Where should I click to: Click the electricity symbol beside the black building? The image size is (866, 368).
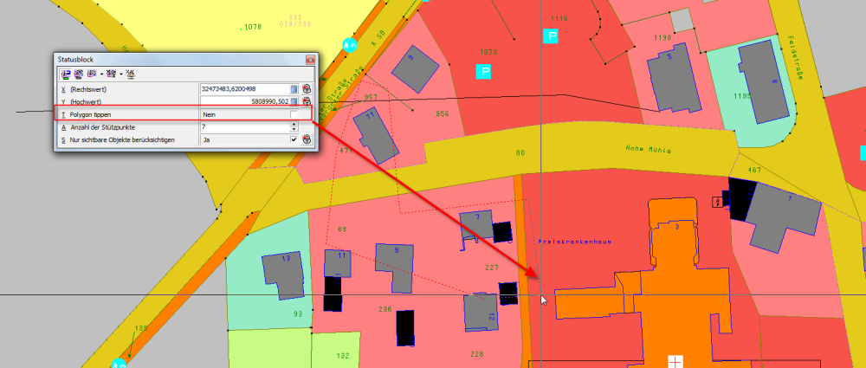tap(716, 202)
